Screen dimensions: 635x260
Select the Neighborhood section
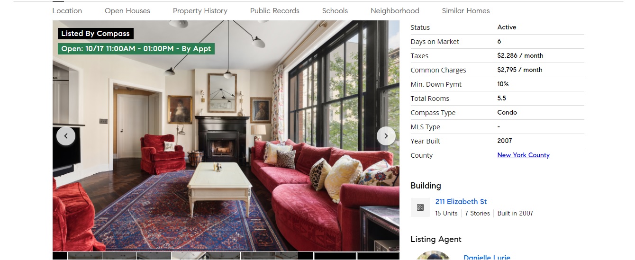click(395, 10)
